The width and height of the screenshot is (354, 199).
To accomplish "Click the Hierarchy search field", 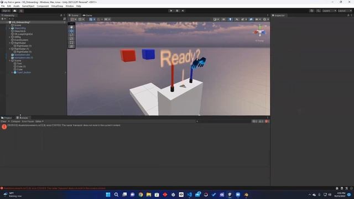I will coord(35,19).
